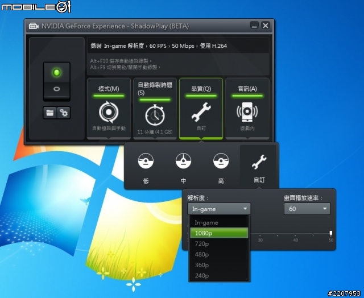Choose 480p from the resolution list
Viewport: 364px width, 298px height.
tap(219, 254)
